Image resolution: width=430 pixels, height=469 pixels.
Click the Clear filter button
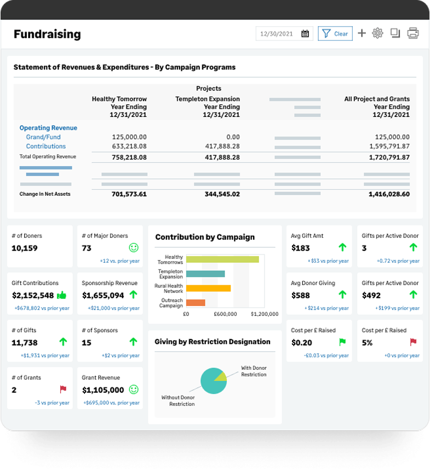point(335,33)
